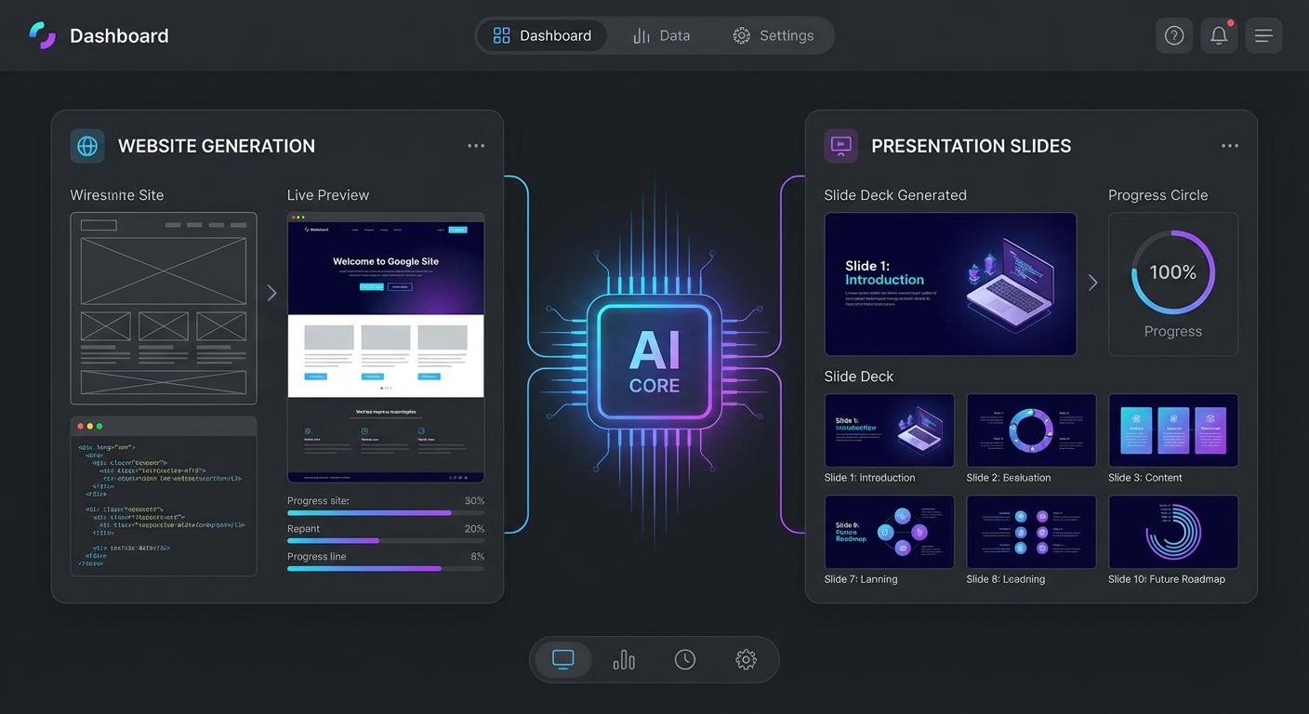Screen dimensions: 1309x714
Task: Click the Repaint progress bar
Action: tap(386, 540)
